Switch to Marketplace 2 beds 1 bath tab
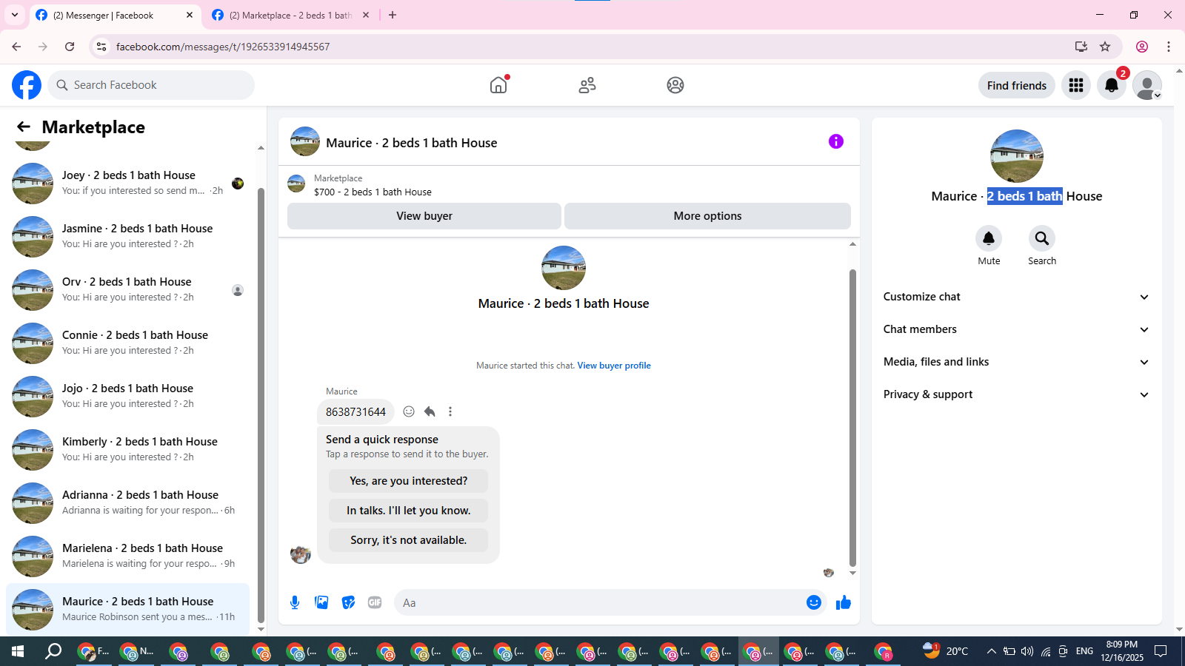 point(289,15)
